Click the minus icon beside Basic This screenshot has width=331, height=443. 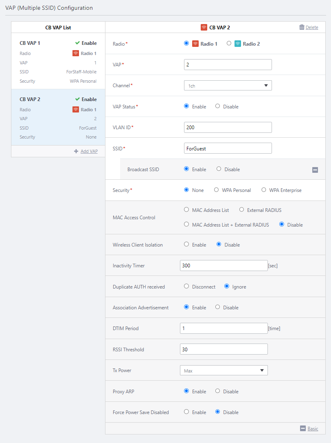pos(303,428)
